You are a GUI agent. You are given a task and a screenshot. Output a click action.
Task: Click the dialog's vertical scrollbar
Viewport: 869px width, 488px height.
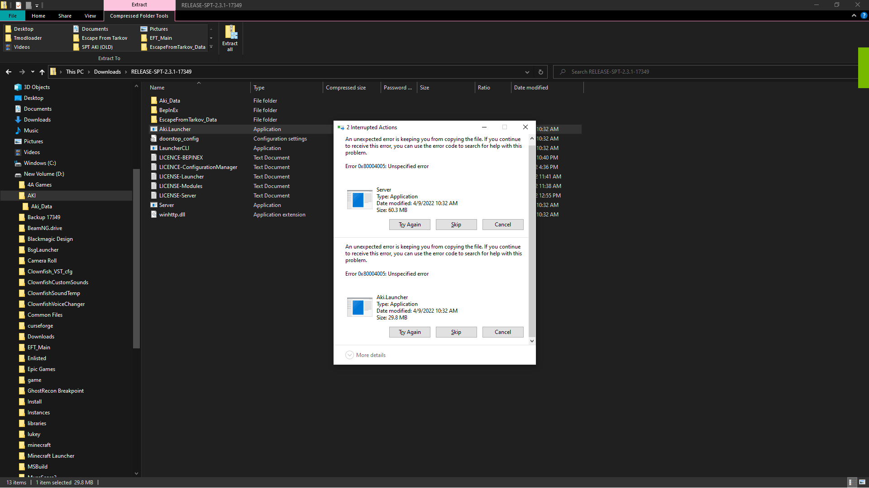(532, 239)
